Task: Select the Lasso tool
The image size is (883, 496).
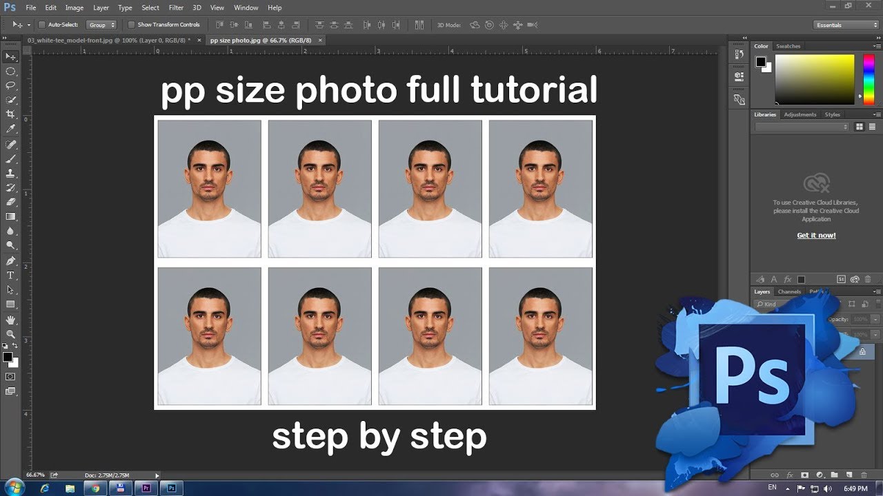Action: pos(10,85)
